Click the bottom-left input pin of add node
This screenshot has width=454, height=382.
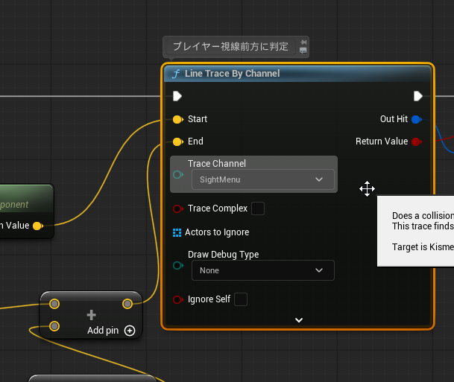pos(54,326)
